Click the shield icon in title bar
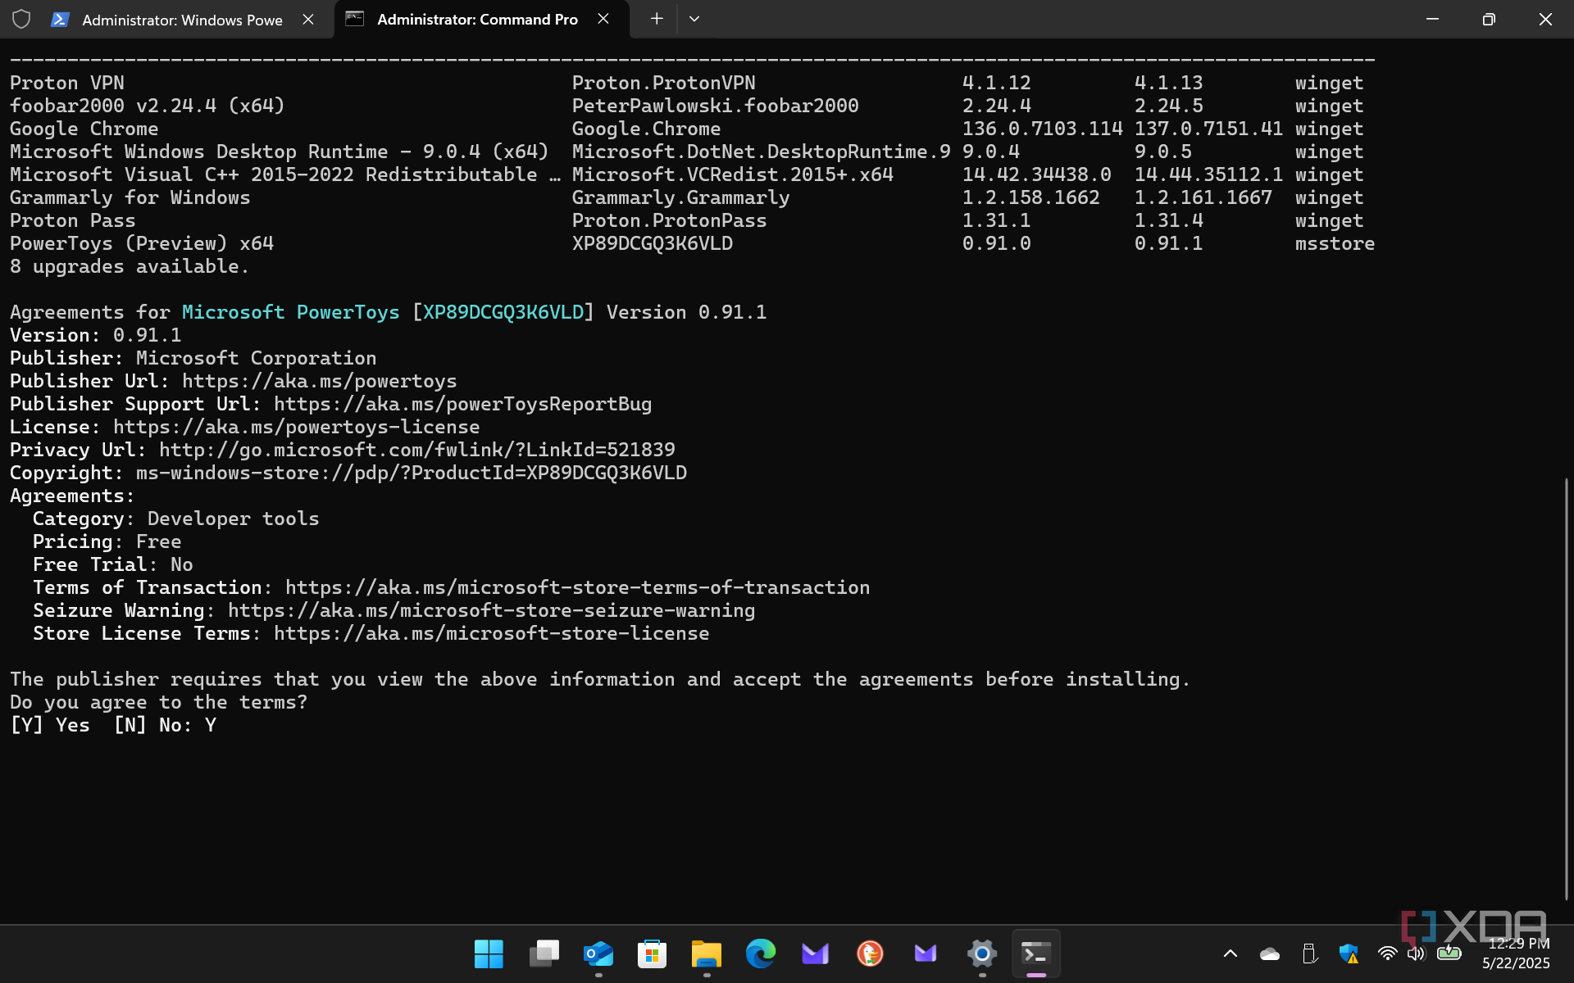The image size is (1574, 983). [x=21, y=19]
